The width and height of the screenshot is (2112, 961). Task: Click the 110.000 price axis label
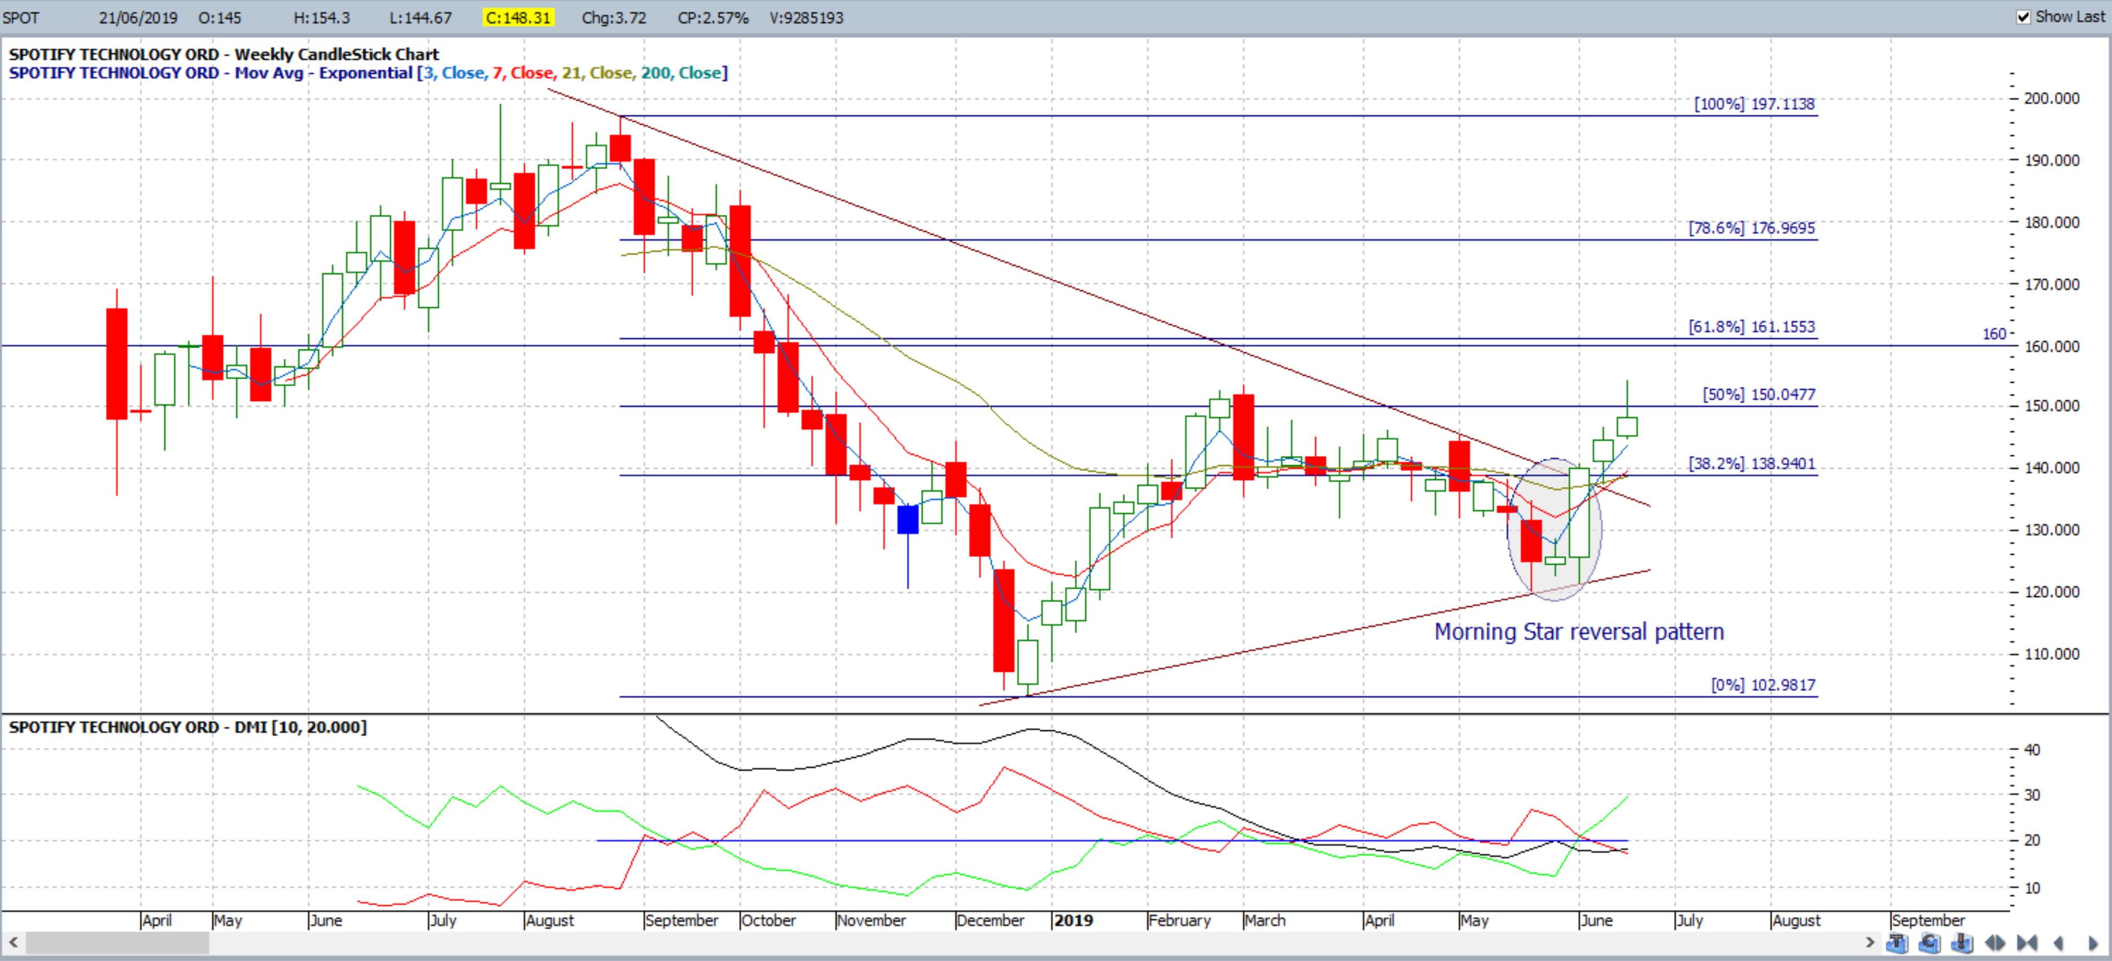(x=2051, y=654)
